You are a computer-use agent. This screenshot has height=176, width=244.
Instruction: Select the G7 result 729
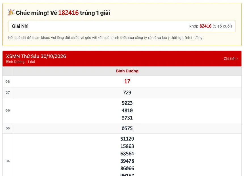(127, 93)
